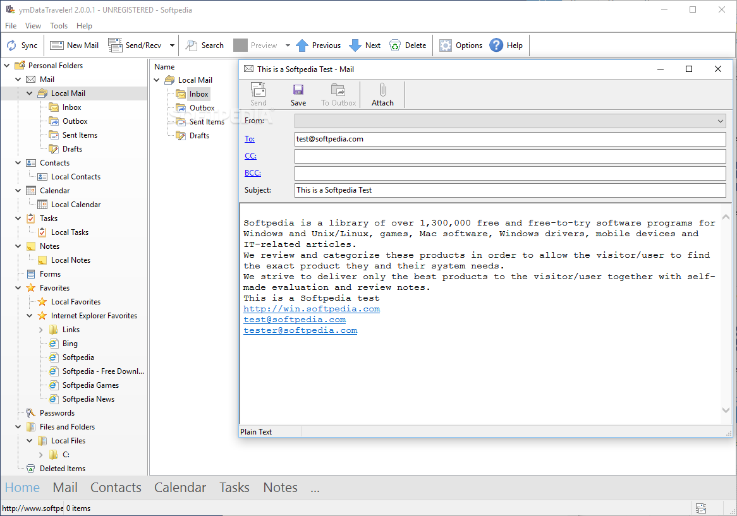The width and height of the screenshot is (737, 516).
Task: Click the Help question mark icon
Action: click(496, 45)
